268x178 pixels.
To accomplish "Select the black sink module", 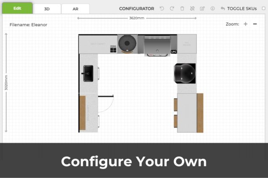I will coord(88,73).
